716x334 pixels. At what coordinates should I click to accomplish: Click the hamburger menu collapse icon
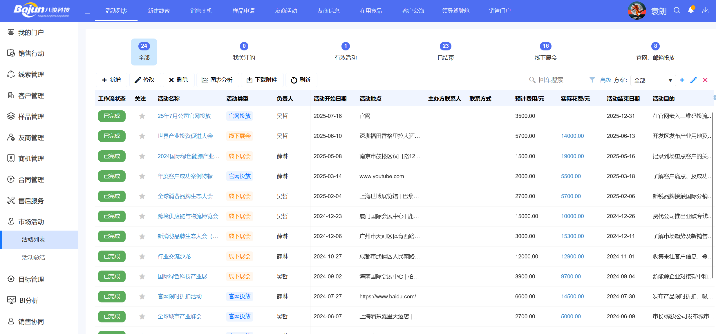[x=87, y=11]
